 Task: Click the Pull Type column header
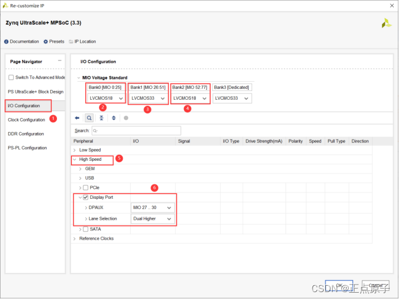tap(337, 141)
